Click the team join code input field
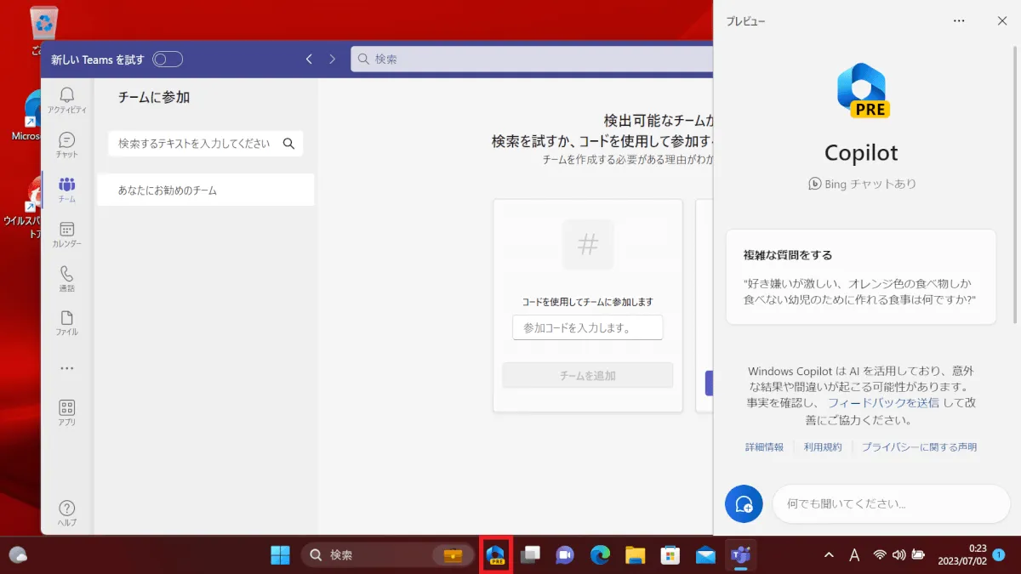1021x574 pixels. (587, 327)
